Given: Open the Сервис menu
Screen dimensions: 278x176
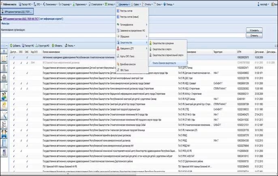Looking at the screenshot, I should [x=136, y=4].
